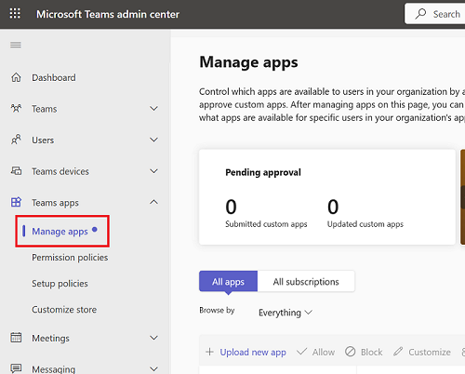The image size is (465, 374).
Task: Click the Teams apps menu label
Action: [x=55, y=203]
